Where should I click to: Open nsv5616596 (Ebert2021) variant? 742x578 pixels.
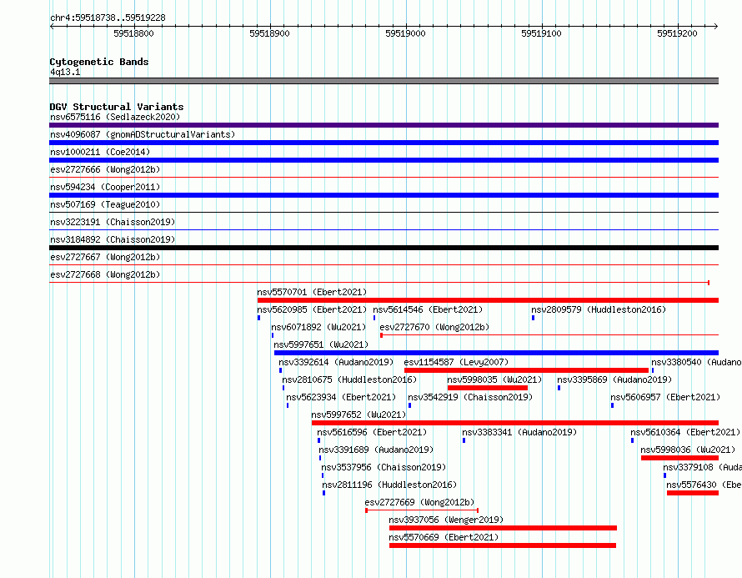pyautogui.click(x=372, y=432)
